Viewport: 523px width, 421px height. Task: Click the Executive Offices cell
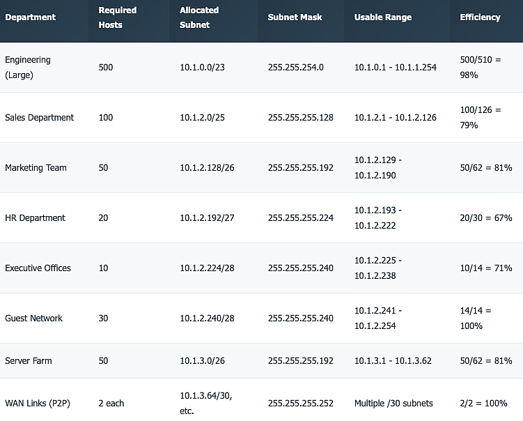(38, 268)
